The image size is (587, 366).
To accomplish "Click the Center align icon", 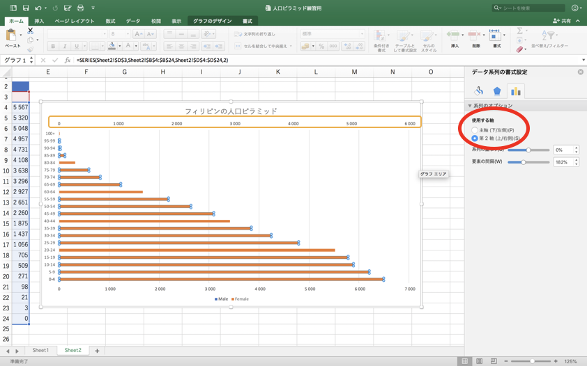I will 181,46.
